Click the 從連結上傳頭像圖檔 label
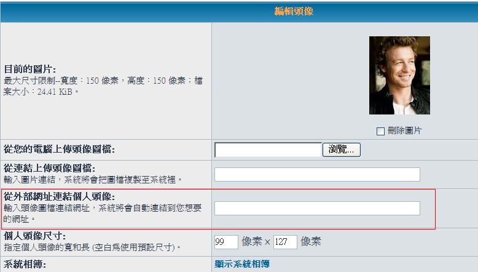This screenshot has height=272, width=478. tap(49, 168)
